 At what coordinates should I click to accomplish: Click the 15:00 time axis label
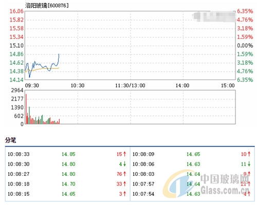click(x=228, y=86)
